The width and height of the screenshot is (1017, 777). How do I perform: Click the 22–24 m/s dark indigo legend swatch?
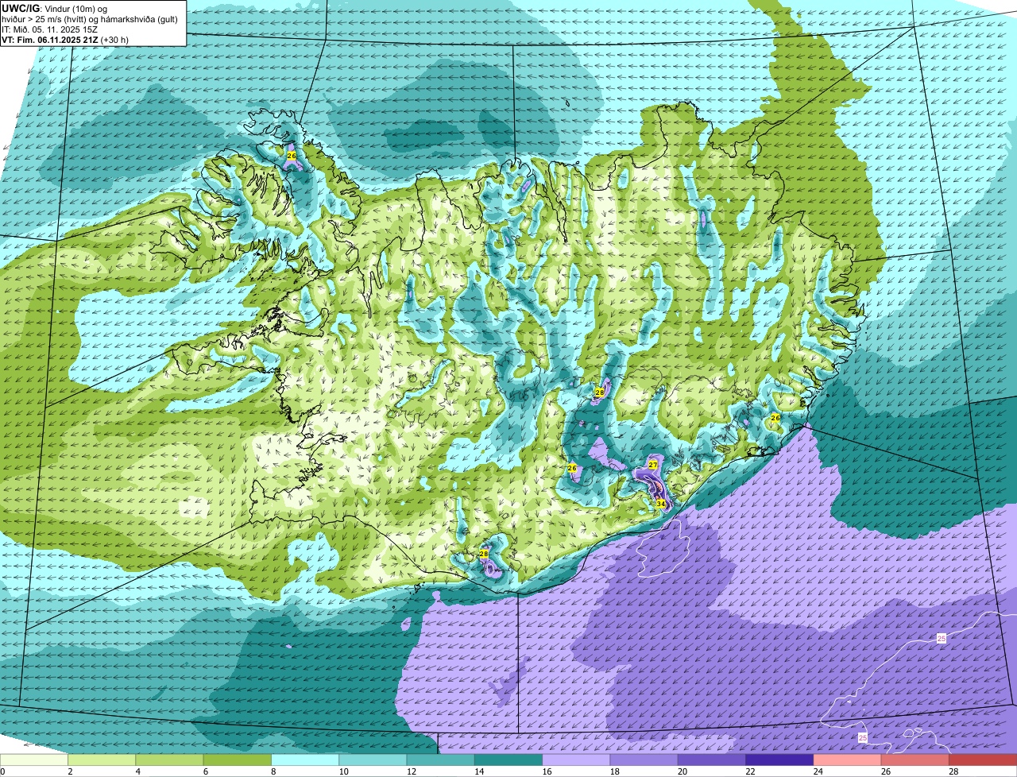click(780, 760)
